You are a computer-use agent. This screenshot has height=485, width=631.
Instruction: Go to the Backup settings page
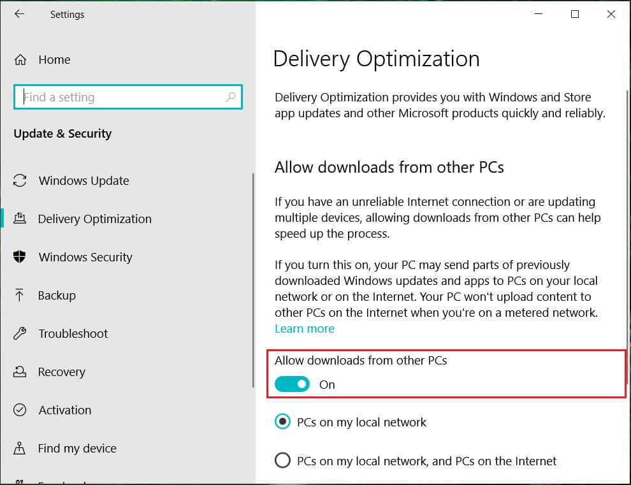[x=57, y=295]
